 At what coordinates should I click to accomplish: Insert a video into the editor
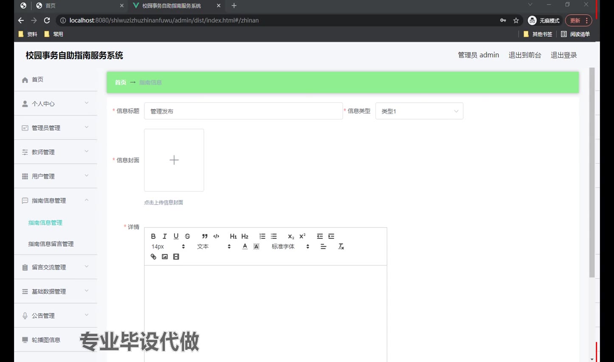(176, 257)
